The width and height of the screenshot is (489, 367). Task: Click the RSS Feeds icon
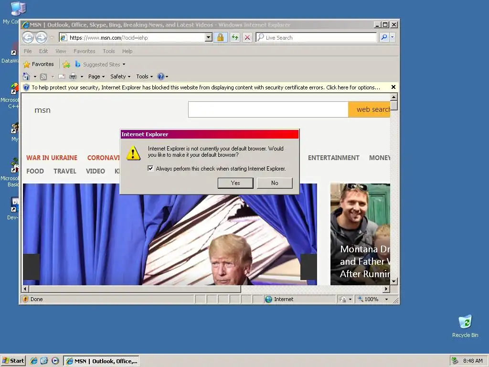(43, 76)
